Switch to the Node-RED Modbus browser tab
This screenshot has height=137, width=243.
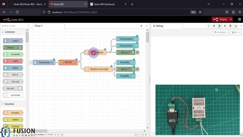coord(28,4)
